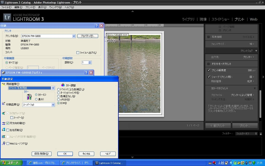Viewport: 265px width, 166px height.
Task: Enable ドラフトモードプリント checkbox
Action: pos(209,64)
